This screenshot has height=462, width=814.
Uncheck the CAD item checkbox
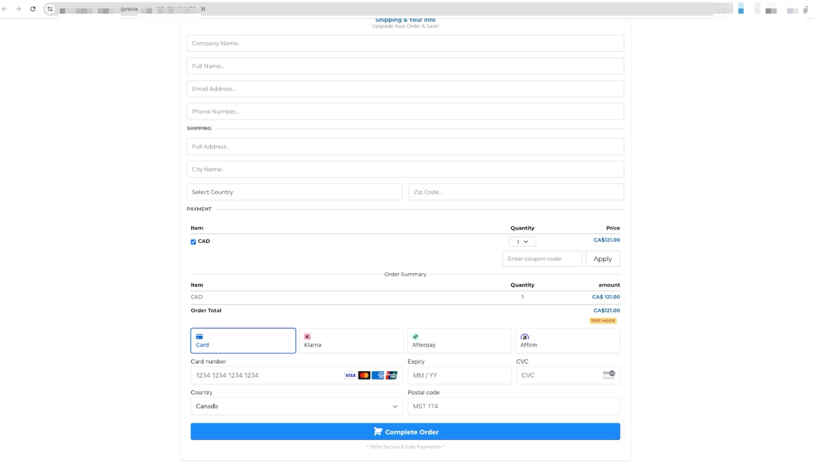coord(193,242)
